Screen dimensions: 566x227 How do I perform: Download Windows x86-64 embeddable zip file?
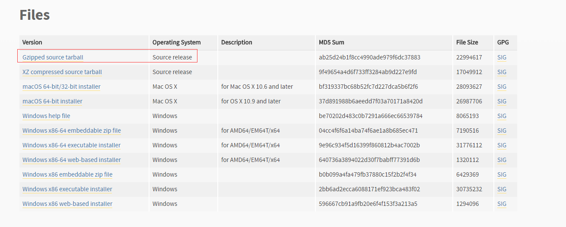tap(72, 131)
